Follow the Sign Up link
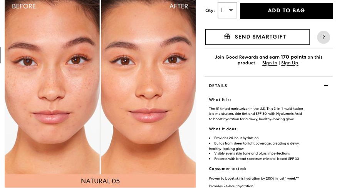342x195 pixels. point(290,63)
